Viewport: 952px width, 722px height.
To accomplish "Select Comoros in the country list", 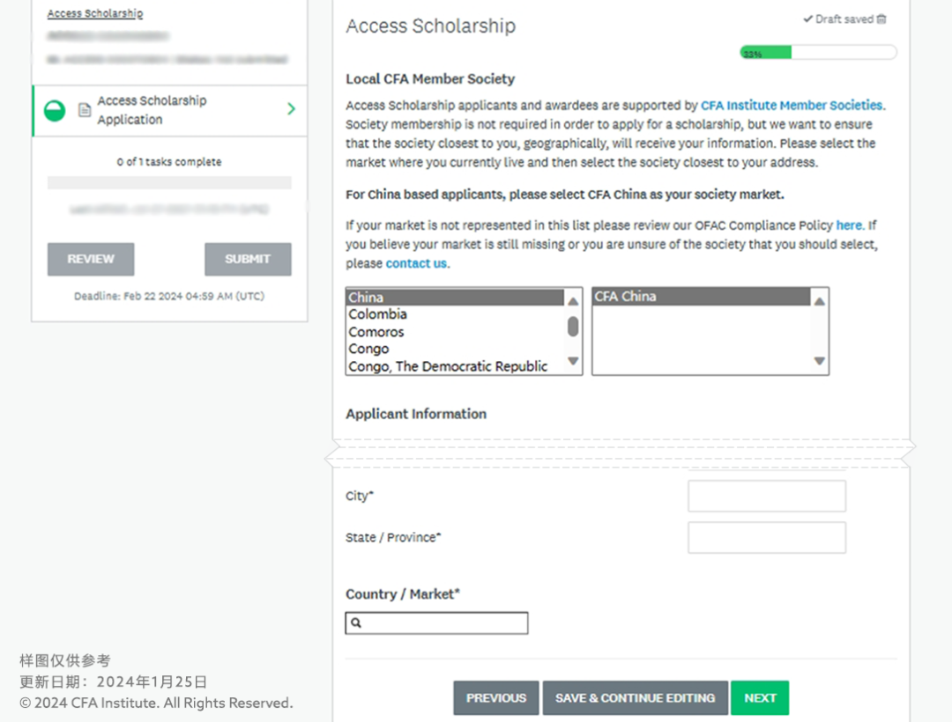I will coord(376,332).
